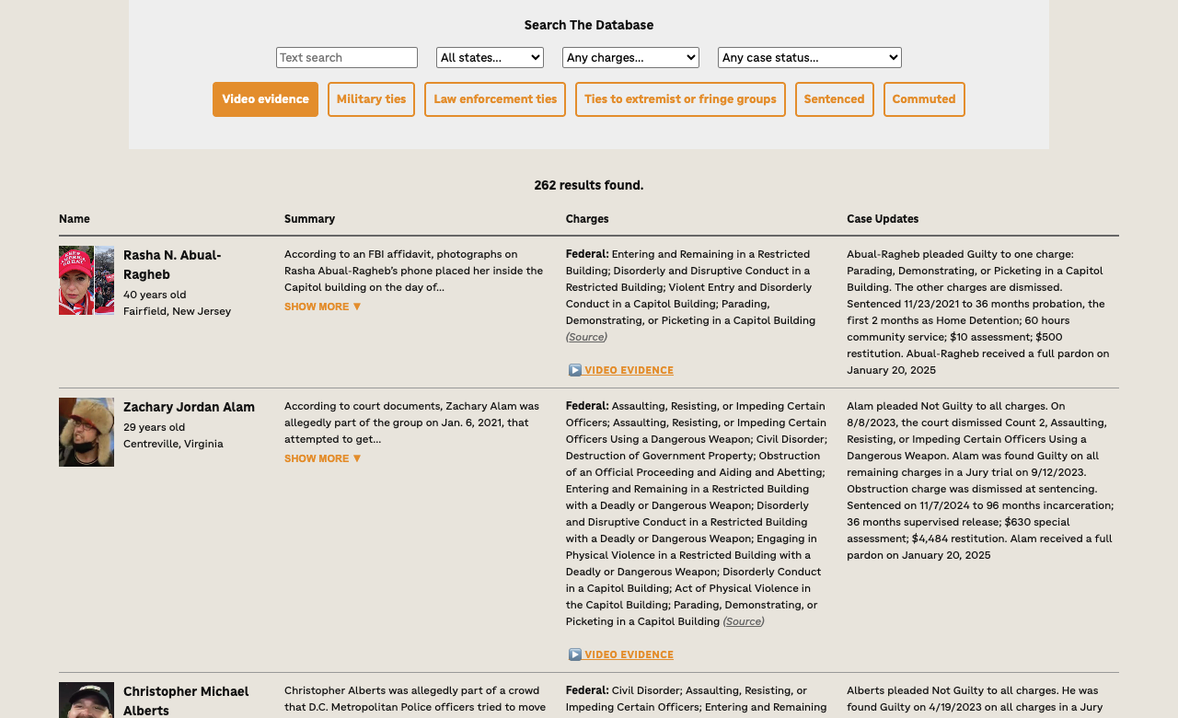This screenshot has height=718, width=1178.
Task: Toggle the Law enforcement ties filter
Action: click(495, 99)
